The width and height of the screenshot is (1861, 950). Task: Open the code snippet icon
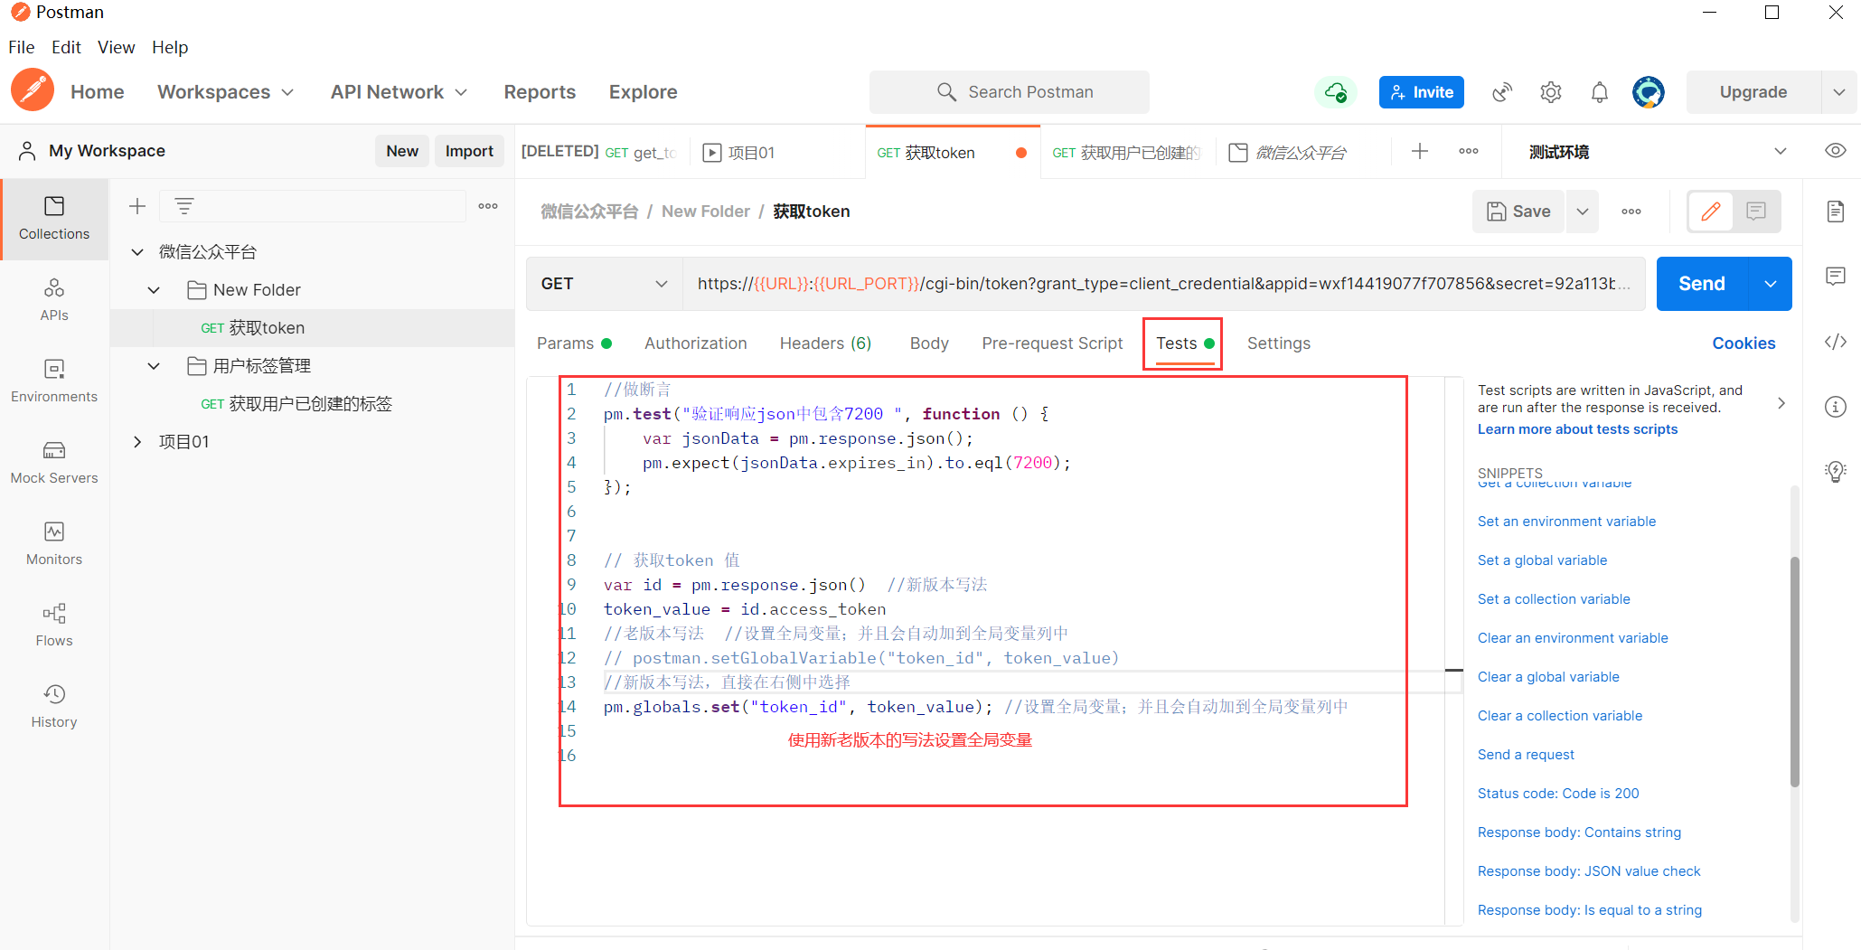(x=1835, y=342)
